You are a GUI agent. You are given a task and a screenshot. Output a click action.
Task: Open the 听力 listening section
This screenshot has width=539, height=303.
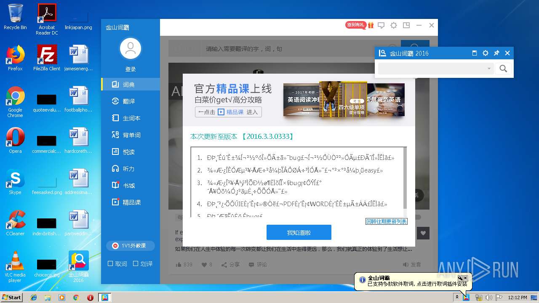click(131, 169)
